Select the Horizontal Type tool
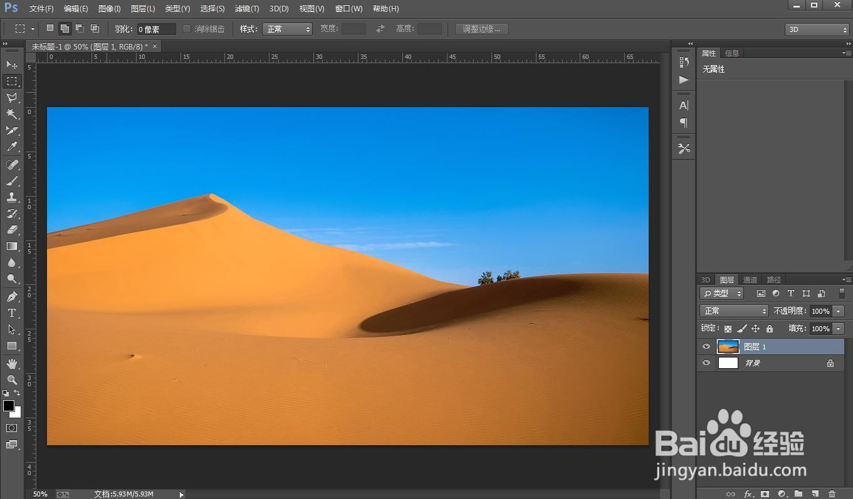Image resolution: width=853 pixels, height=499 pixels. tap(12, 313)
